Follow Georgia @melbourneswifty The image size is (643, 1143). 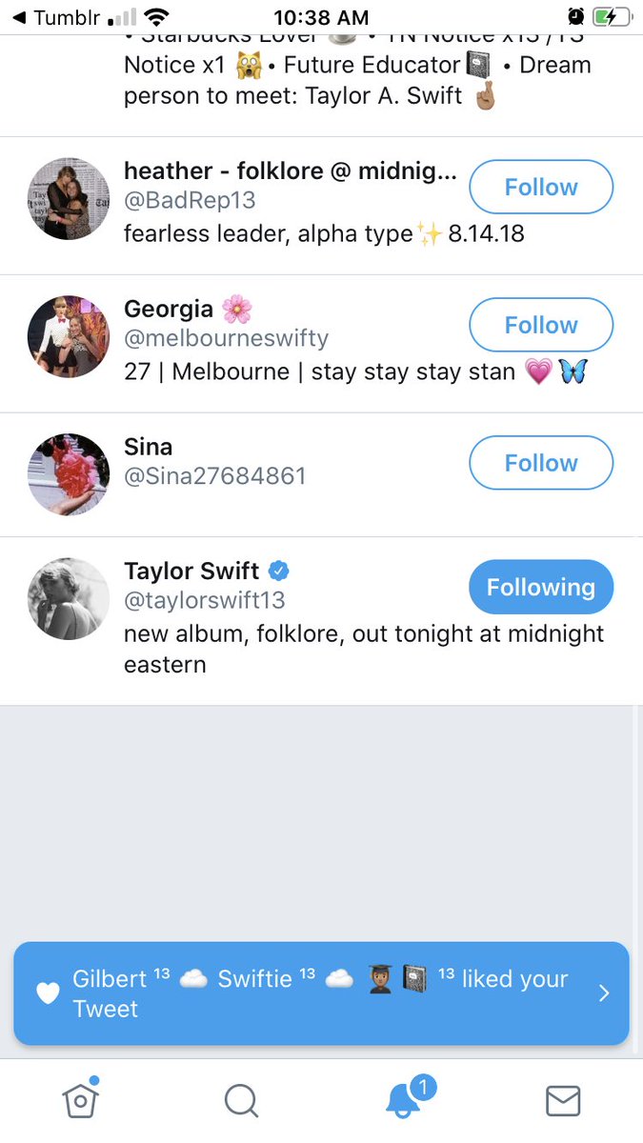541,325
